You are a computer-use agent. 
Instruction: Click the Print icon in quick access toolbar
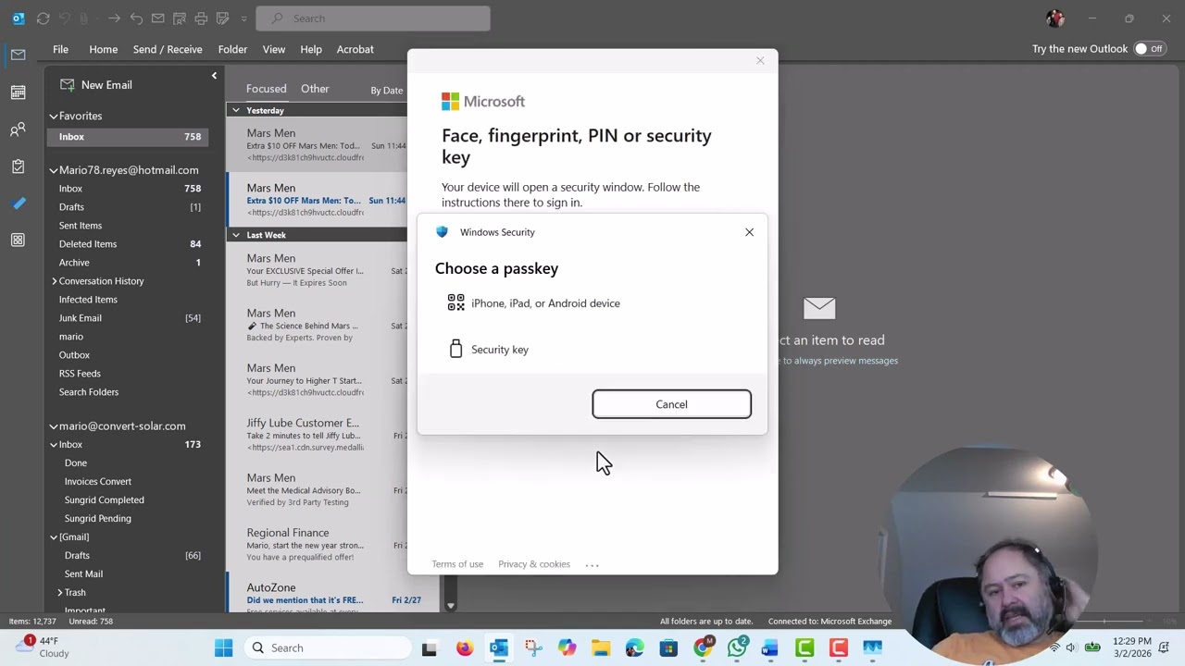201,18
